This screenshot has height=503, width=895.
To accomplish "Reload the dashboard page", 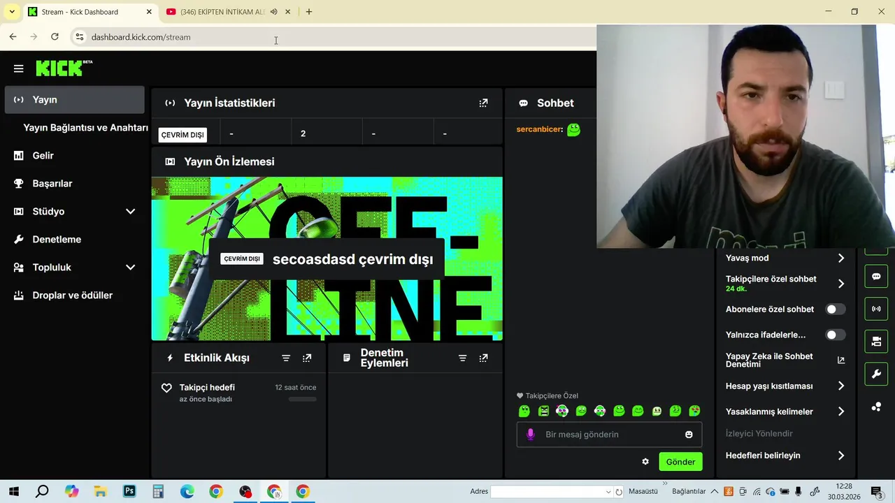I will pyautogui.click(x=55, y=36).
